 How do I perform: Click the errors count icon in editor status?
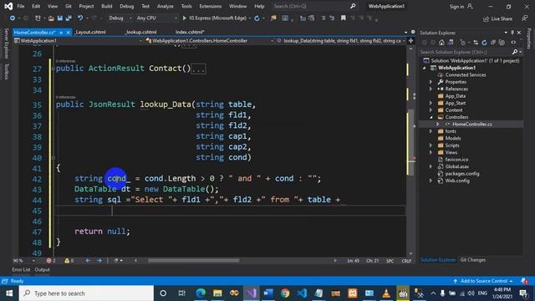48,261
